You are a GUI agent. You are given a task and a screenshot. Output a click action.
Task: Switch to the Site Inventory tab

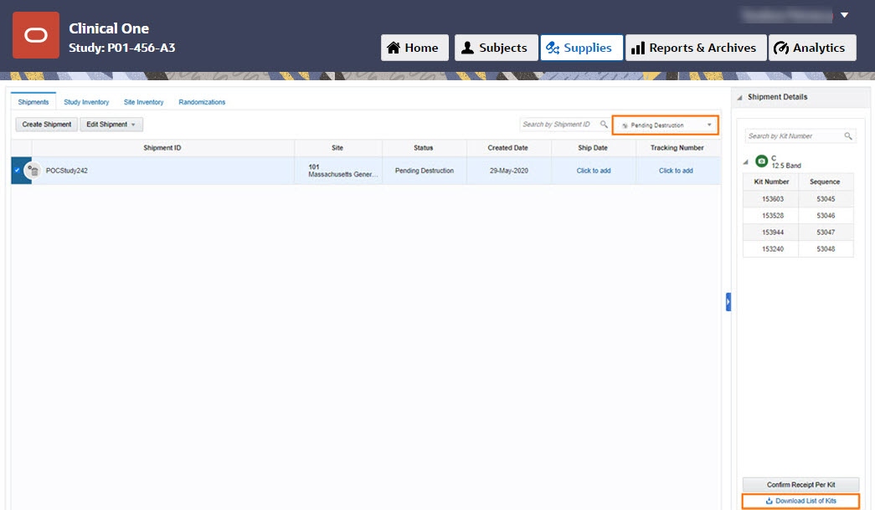(x=143, y=102)
